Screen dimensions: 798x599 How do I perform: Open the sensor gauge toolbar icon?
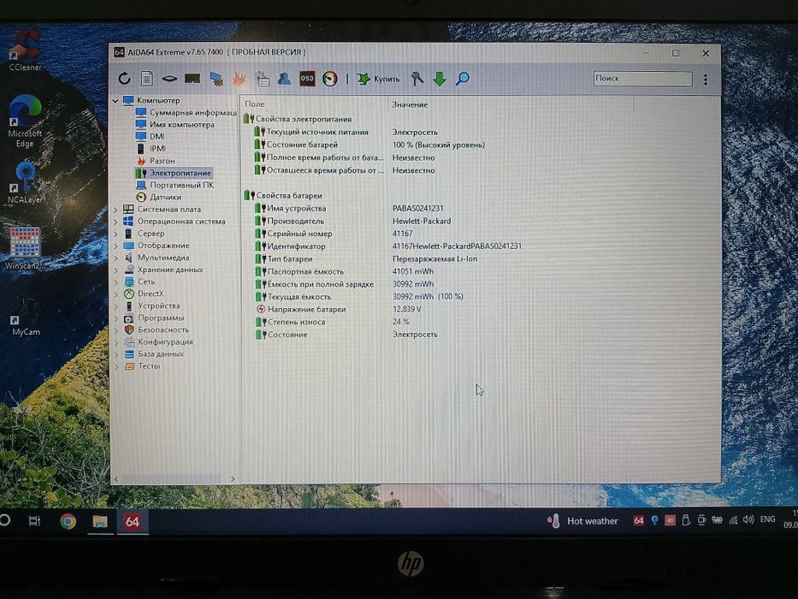[330, 79]
